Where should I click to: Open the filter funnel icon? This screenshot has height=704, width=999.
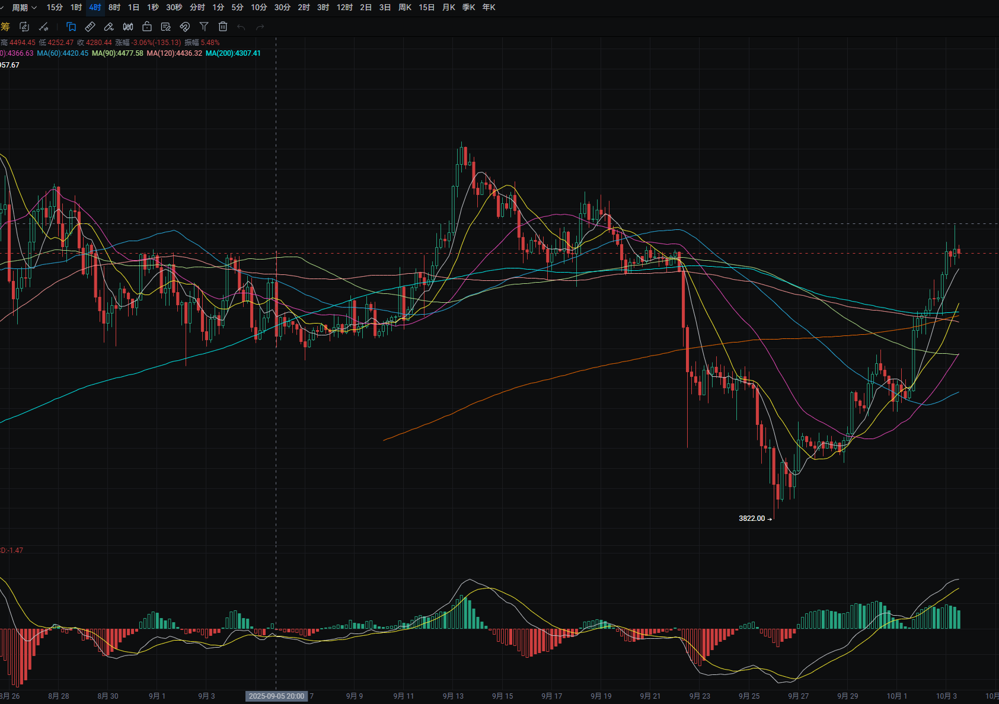(x=204, y=27)
